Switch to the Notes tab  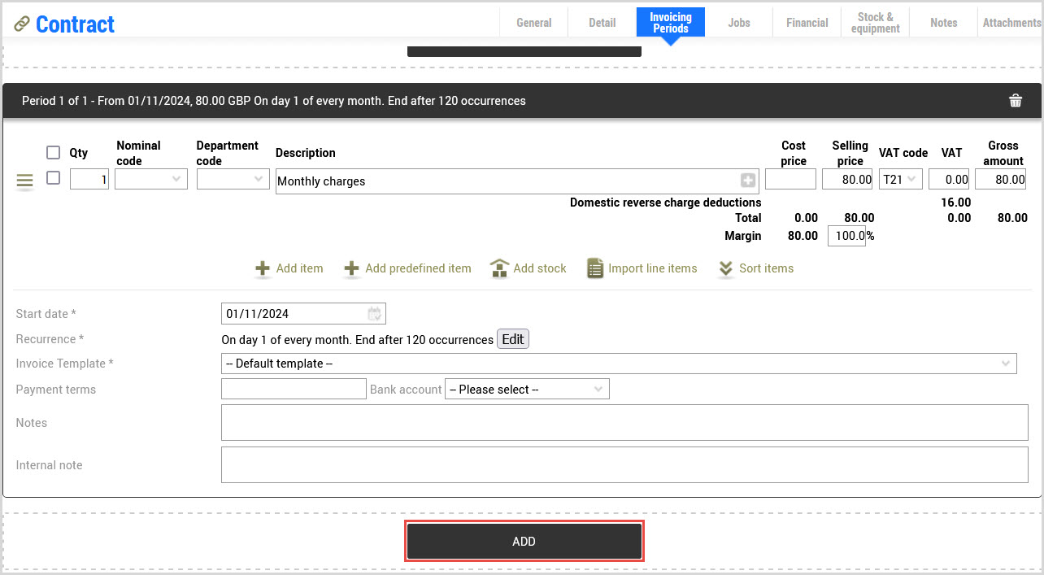pyautogui.click(x=944, y=23)
